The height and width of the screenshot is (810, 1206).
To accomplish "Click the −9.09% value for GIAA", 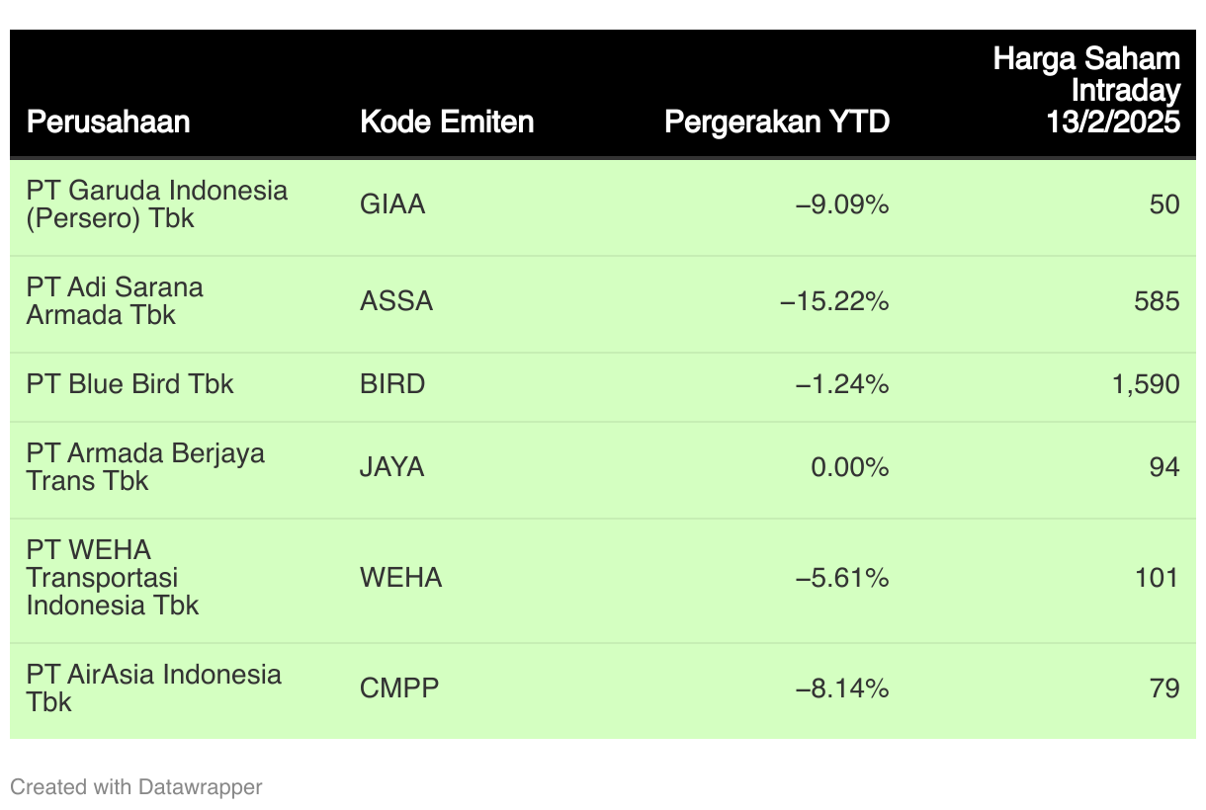I will click(x=842, y=204).
